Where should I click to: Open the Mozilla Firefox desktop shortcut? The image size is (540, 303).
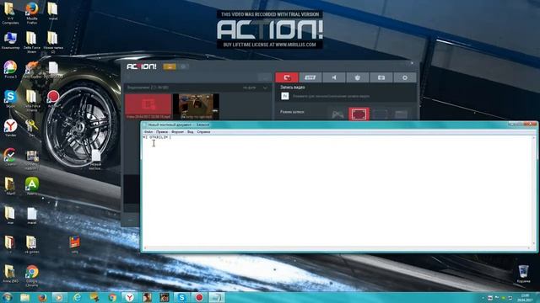(32, 13)
